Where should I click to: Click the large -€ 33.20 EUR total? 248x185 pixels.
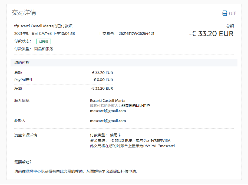point(211,33)
